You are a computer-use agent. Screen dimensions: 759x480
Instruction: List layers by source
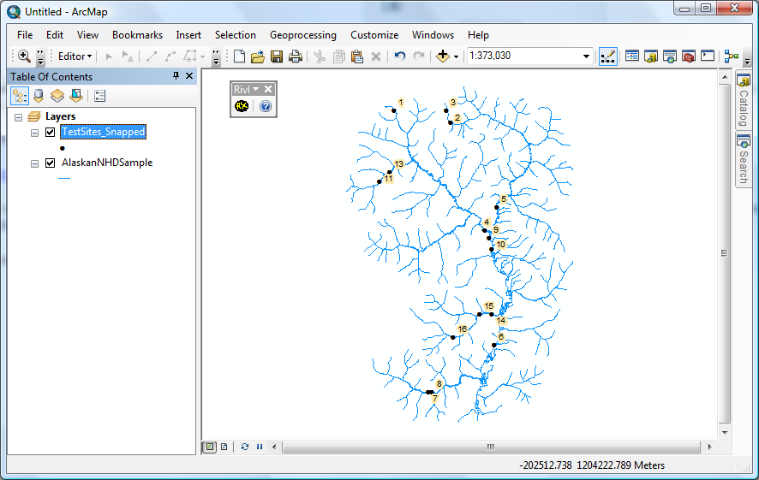pos(39,96)
